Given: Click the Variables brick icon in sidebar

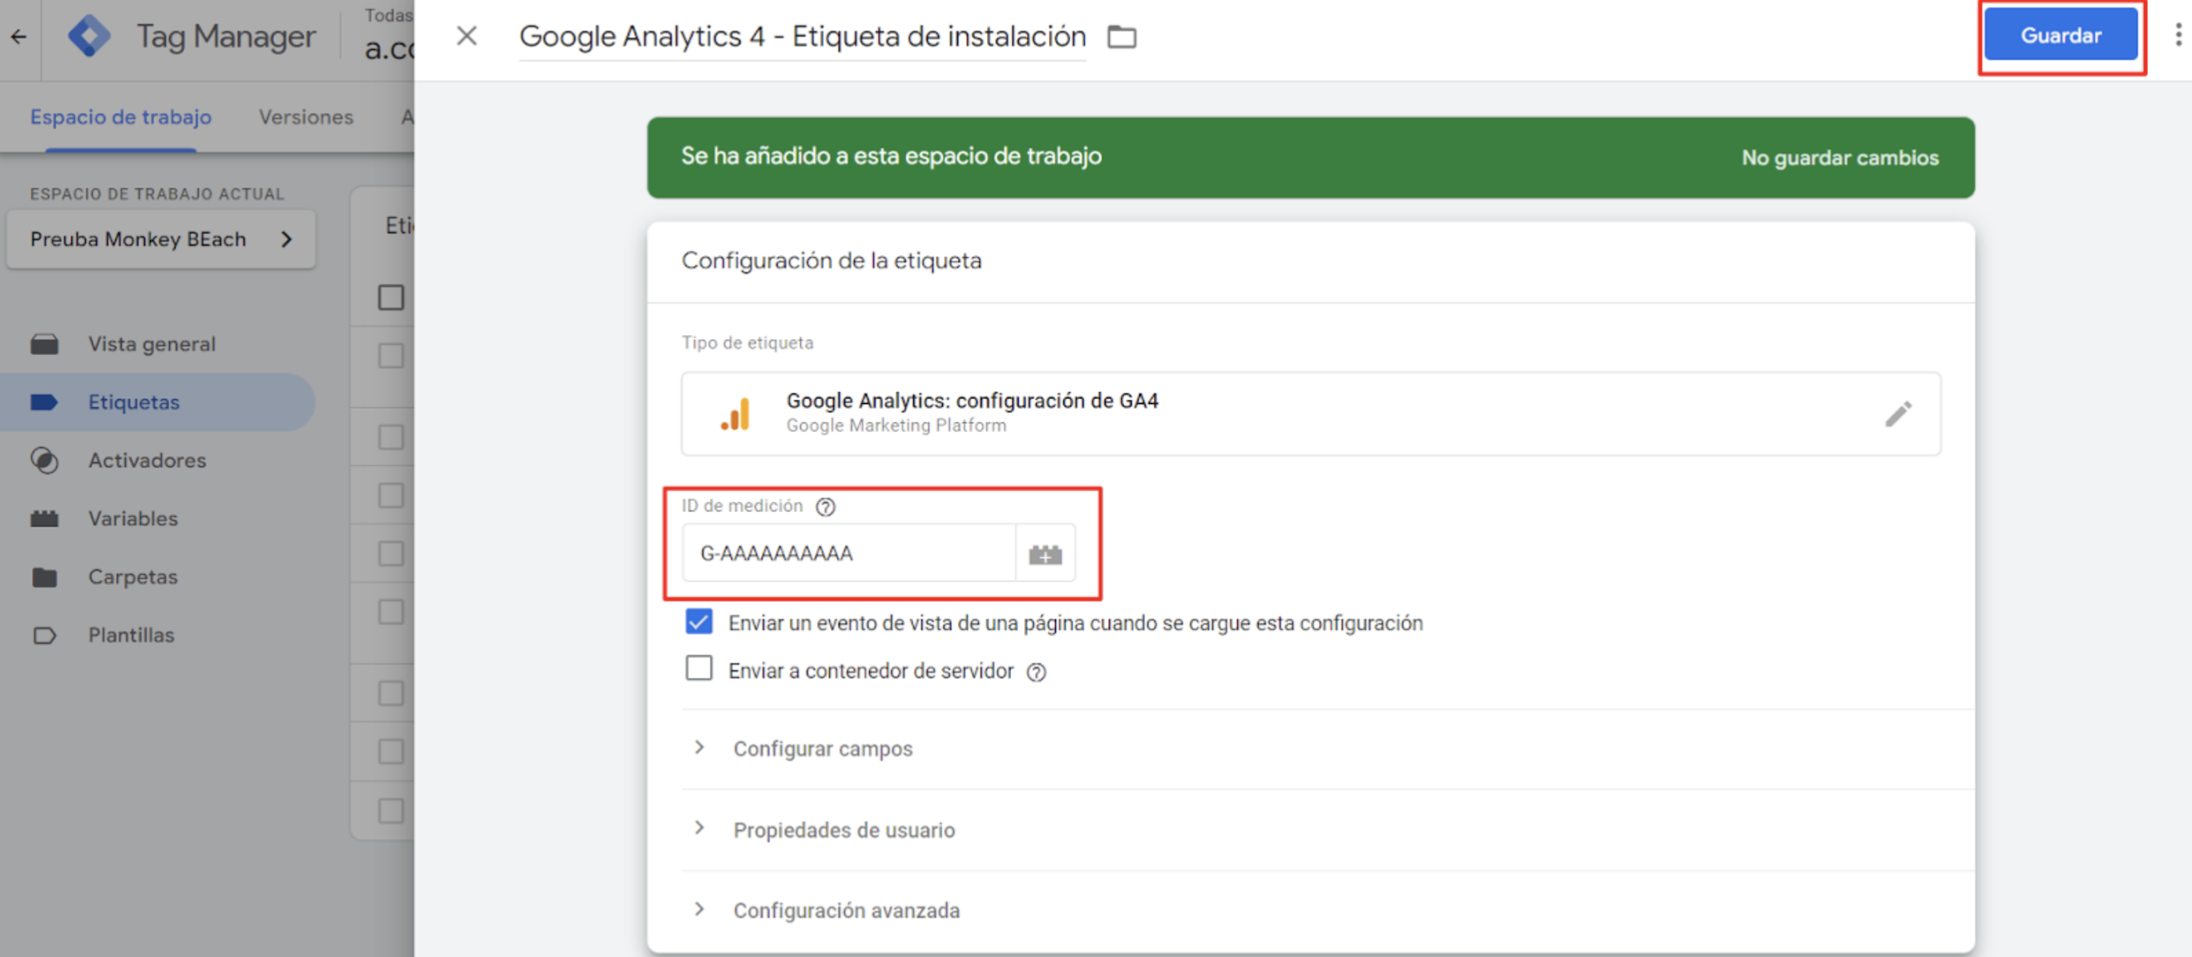Looking at the screenshot, I should click(x=44, y=519).
